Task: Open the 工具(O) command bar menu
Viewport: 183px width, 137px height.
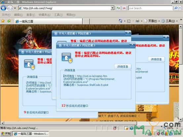Action: click(169, 21)
